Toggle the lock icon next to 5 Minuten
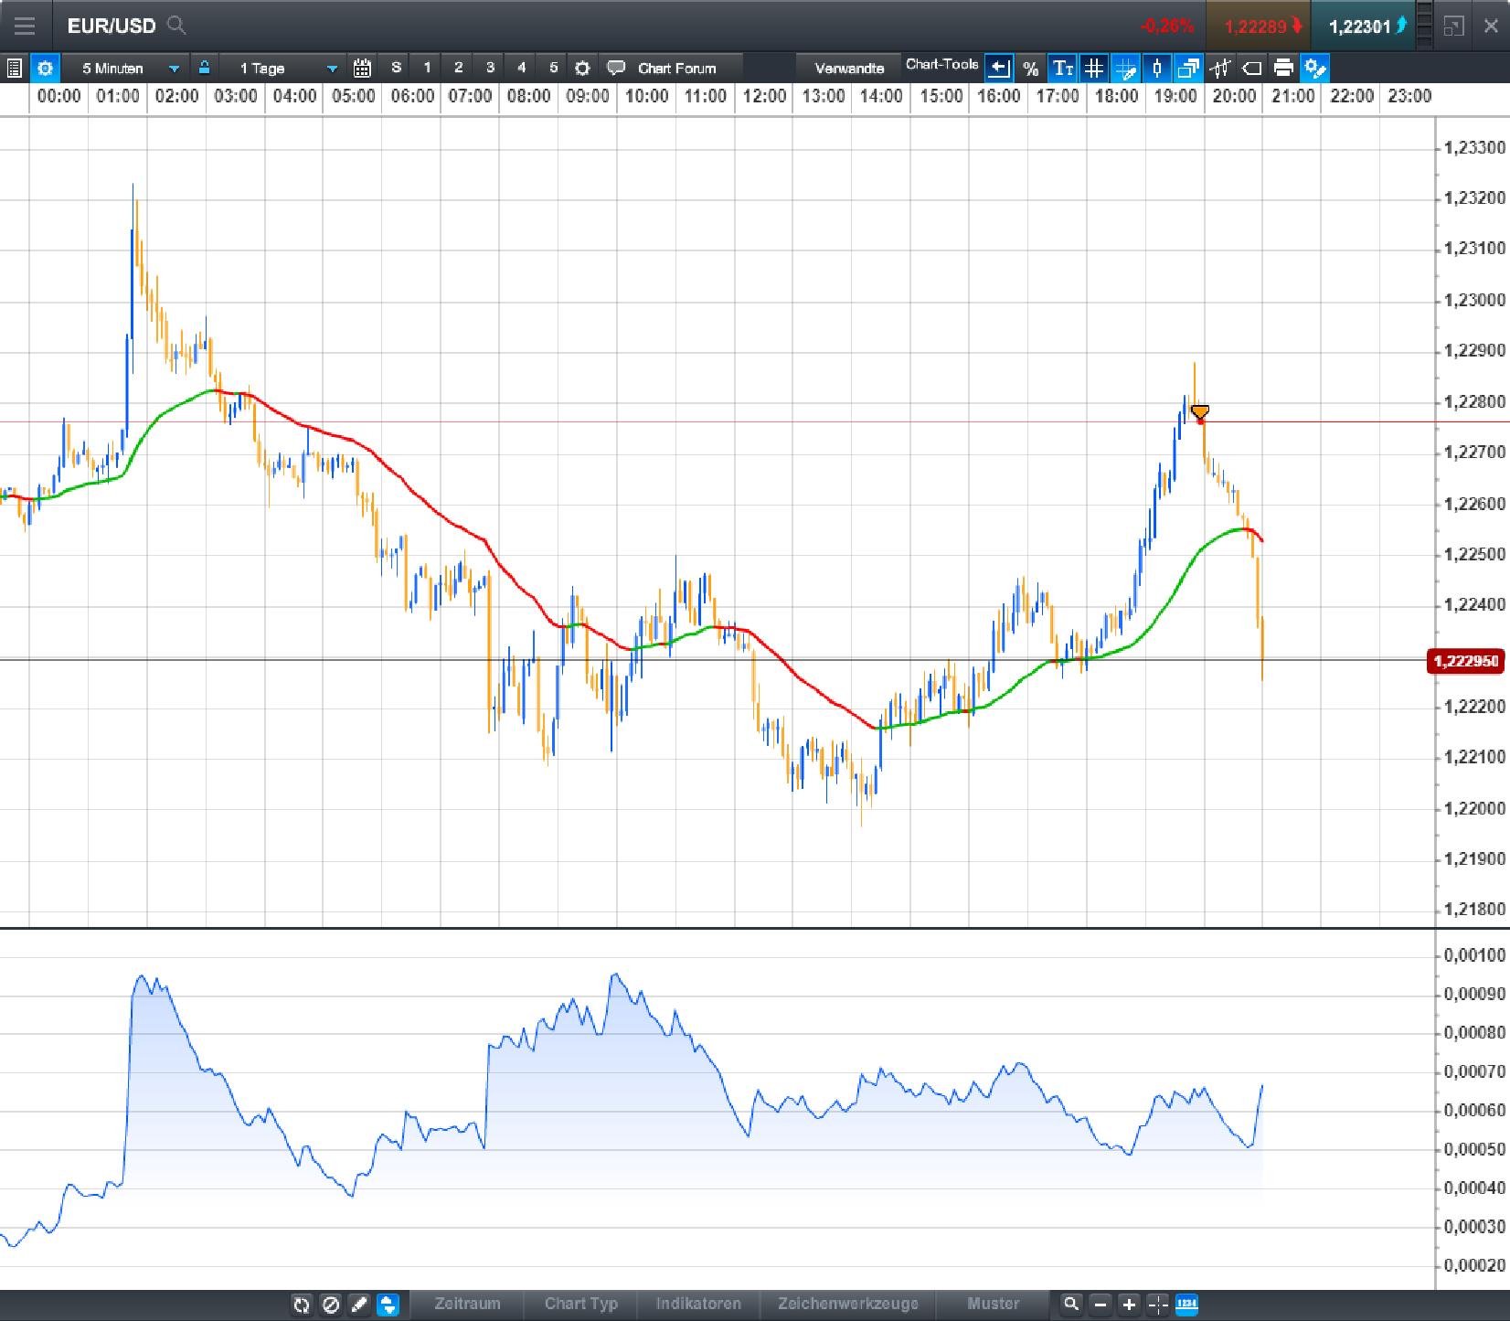This screenshot has width=1510, height=1321. pos(205,68)
